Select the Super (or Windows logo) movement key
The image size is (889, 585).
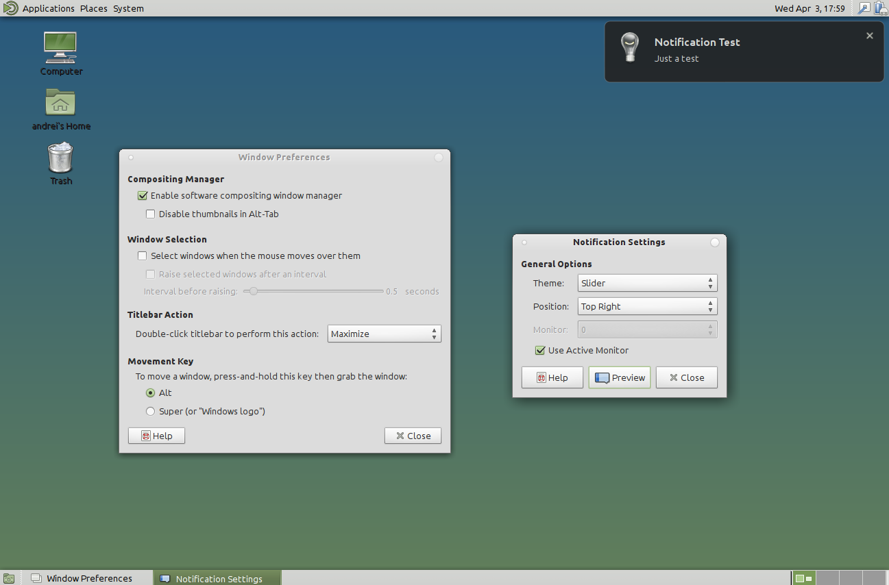(x=150, y=411)
